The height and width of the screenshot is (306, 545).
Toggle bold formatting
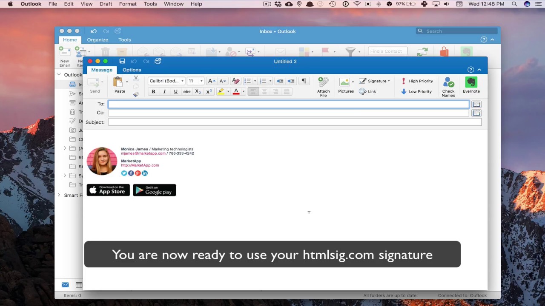[153, 91]
